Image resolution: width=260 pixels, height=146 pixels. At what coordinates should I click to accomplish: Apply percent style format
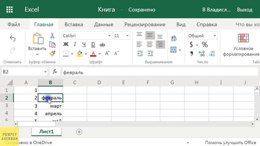tap(205, 45)
